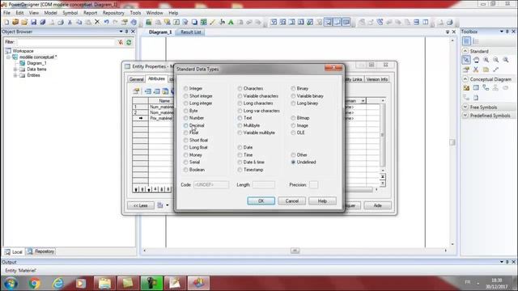Image resolution: width=518 pixels, height=291 pixels.
Task: Open the Version Info tab
Action: pyautogui.click(x=376, y=79)
